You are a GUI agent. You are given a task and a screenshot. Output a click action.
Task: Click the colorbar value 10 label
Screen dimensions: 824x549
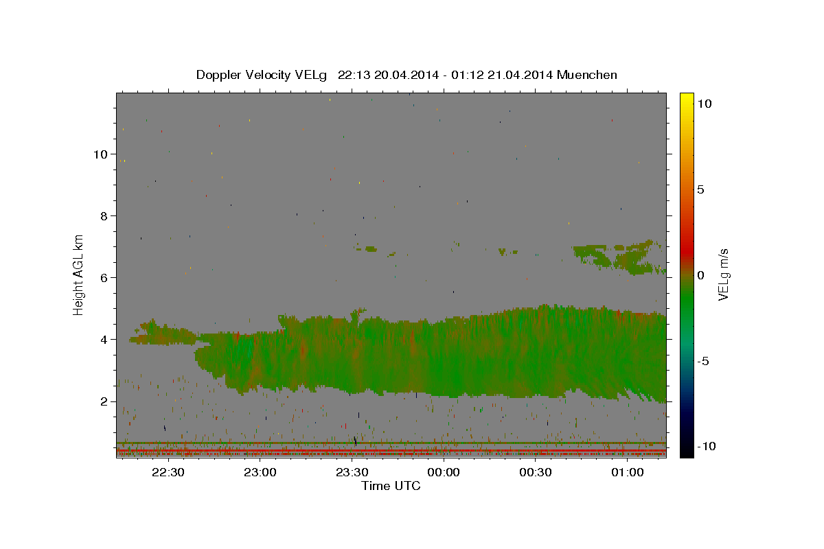tap(705, 103)
